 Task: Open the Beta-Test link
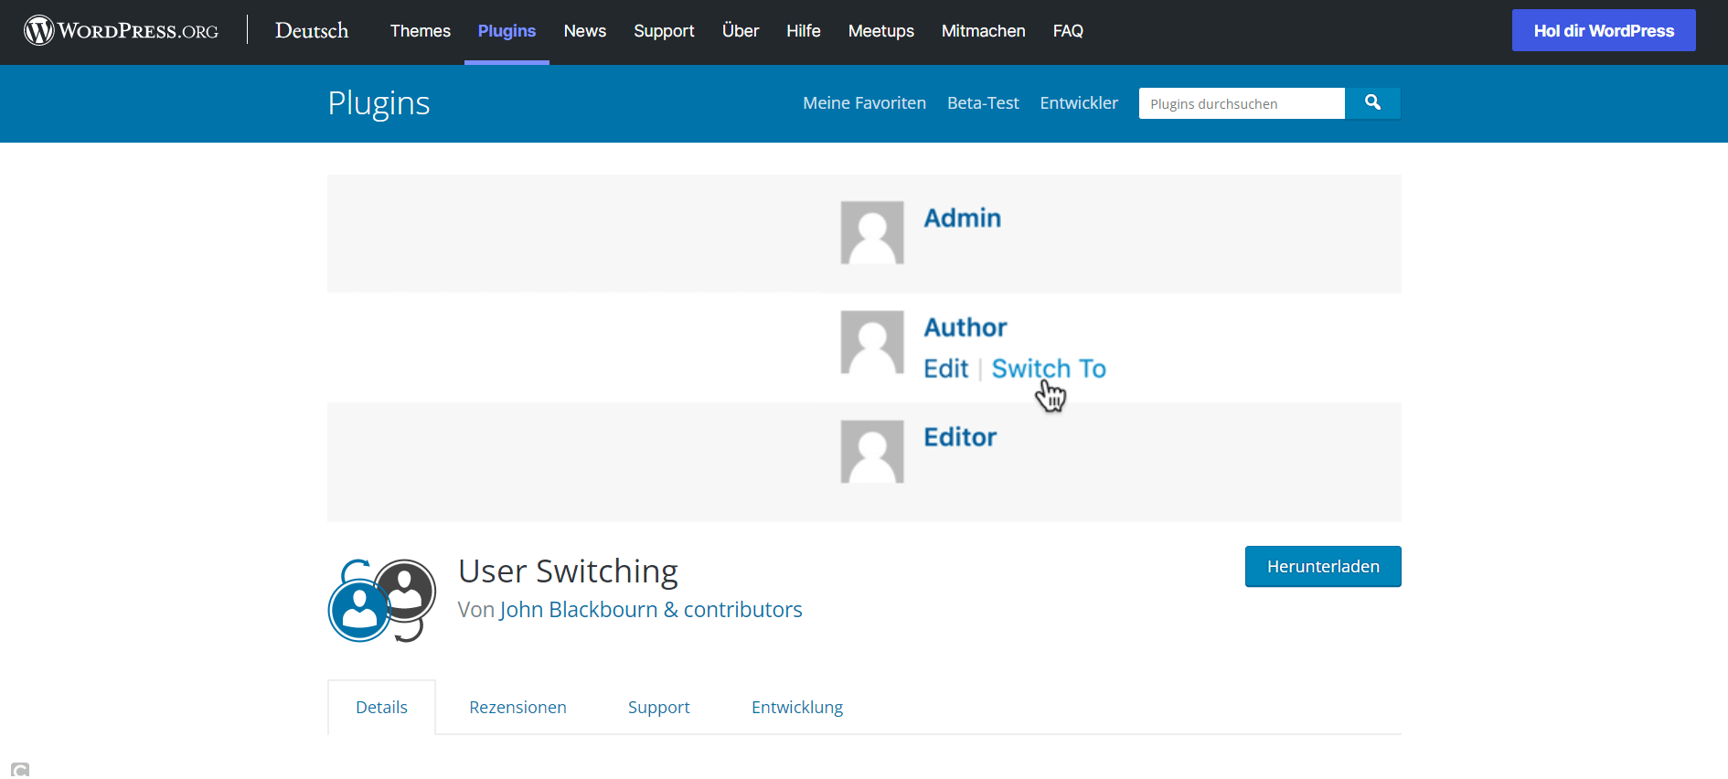click(983, 103)
